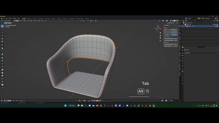The image size is (219, 123).
Task: Toggle X-ray display
Action: 170,20
